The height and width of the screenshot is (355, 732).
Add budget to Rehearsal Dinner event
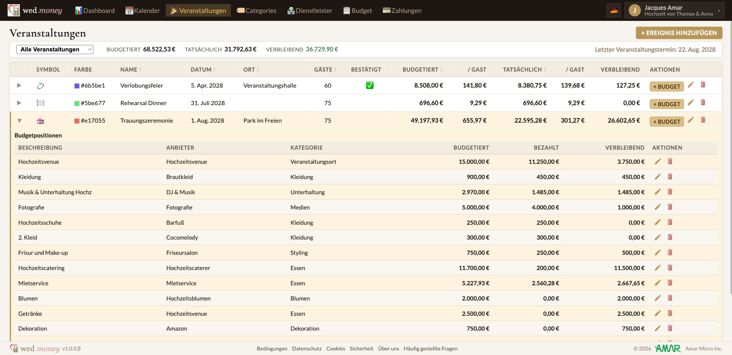666,104
